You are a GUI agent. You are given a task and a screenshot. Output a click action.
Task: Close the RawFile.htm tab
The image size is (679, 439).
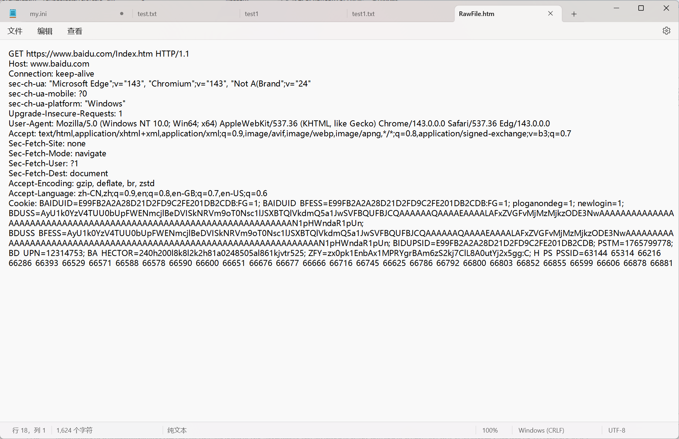point(550,14)
